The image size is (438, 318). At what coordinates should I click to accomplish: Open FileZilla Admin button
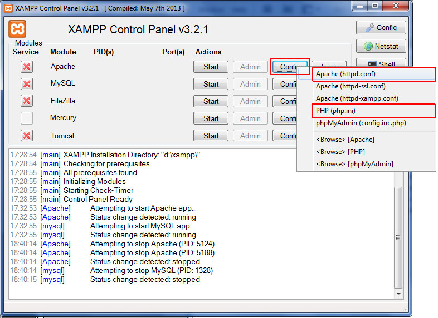click(250, 101)
